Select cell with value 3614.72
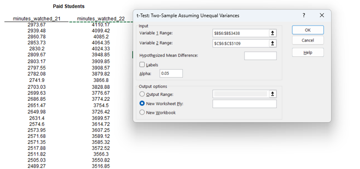Image resolution: width=360 pixels, height=169 pixels. click(101, 124)
